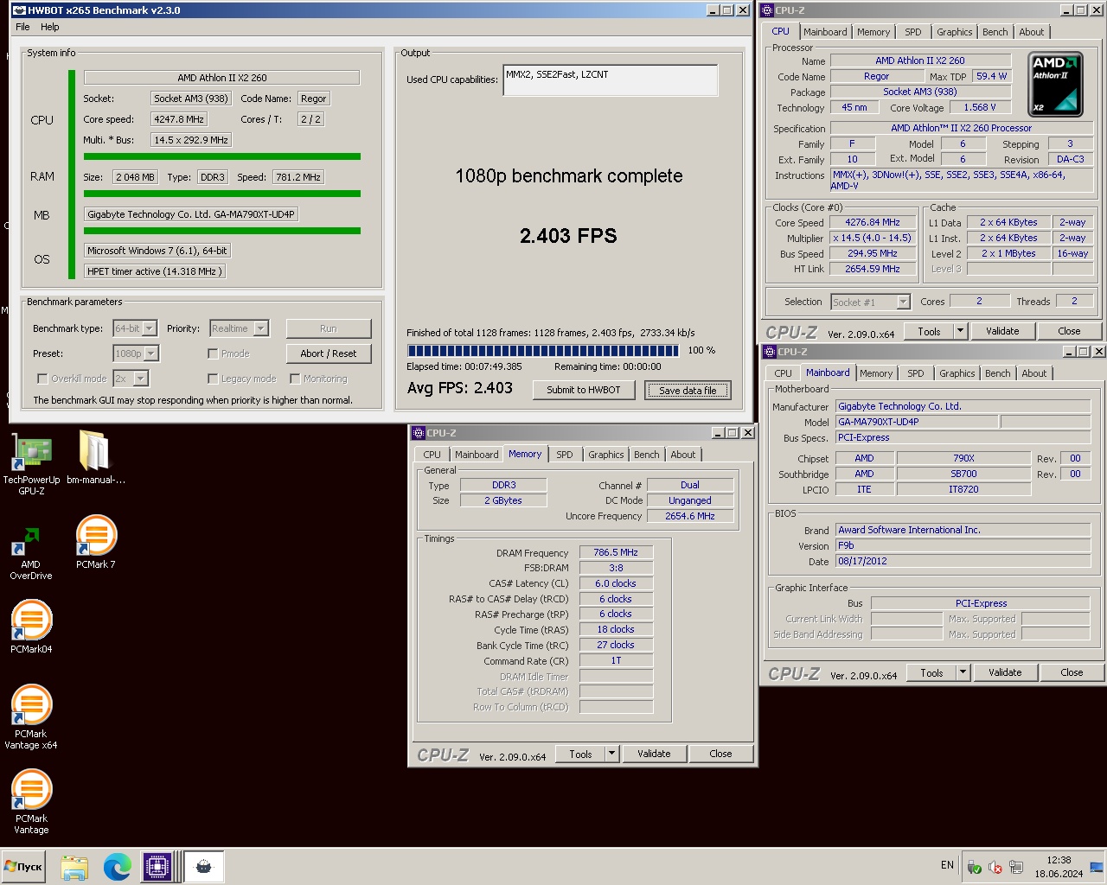Launch AMD OverDrive desktop shortcut
The height and width of the screenshot is (885, 1107).
click(x=31, y=553)
